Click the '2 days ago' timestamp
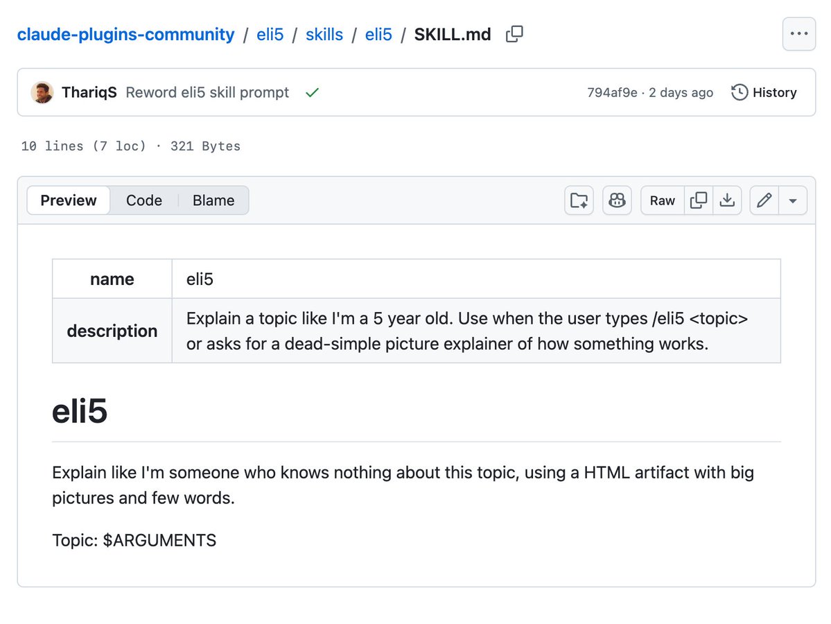Image resolution: width=831 pixels, height=624 pixels. [x=681, y=93]
